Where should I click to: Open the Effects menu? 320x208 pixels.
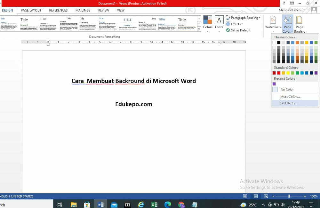tap(235, 24)
